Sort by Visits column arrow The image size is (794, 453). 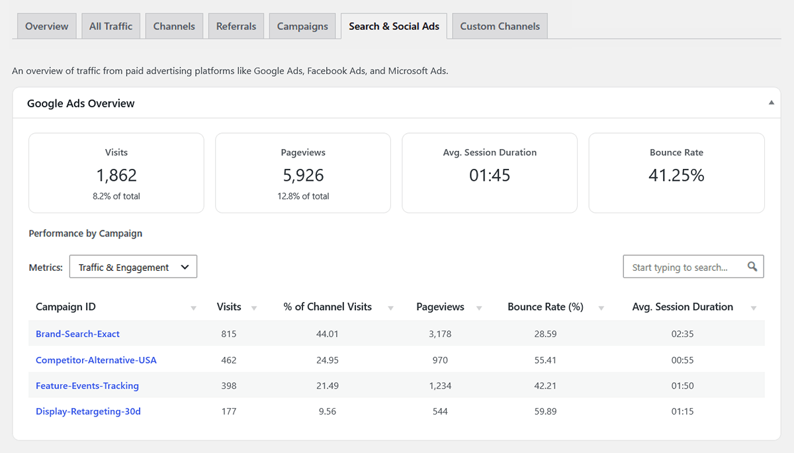(253, 308)
